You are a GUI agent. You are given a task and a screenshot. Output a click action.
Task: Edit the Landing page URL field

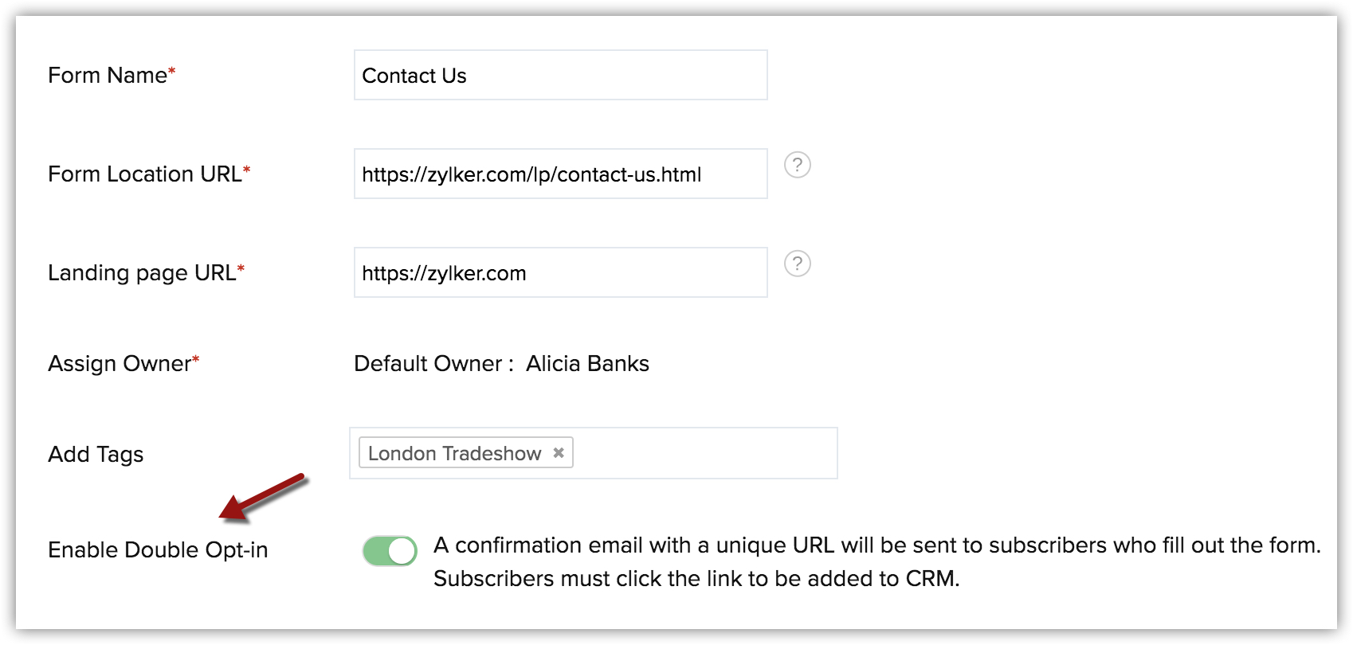[x=560, y=272]
